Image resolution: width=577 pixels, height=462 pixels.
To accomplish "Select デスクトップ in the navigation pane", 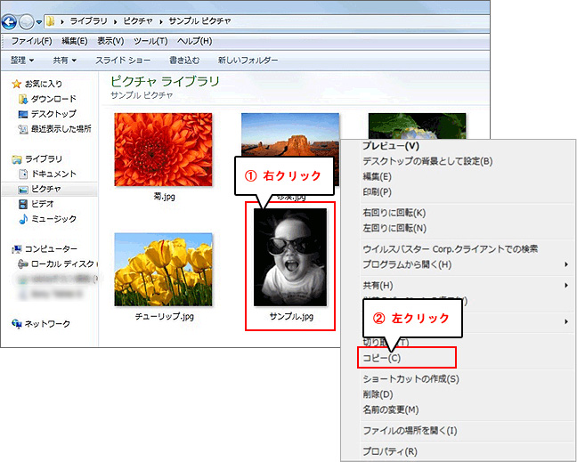I will pyautogui.click(x=53, y=114).
